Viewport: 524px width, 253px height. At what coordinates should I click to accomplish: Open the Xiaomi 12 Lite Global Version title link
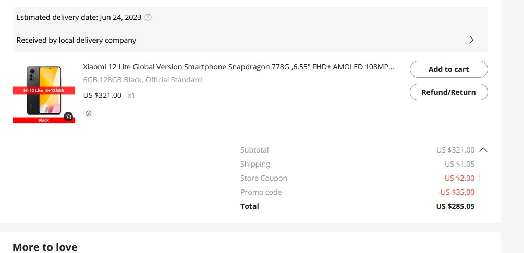(239, 67)
